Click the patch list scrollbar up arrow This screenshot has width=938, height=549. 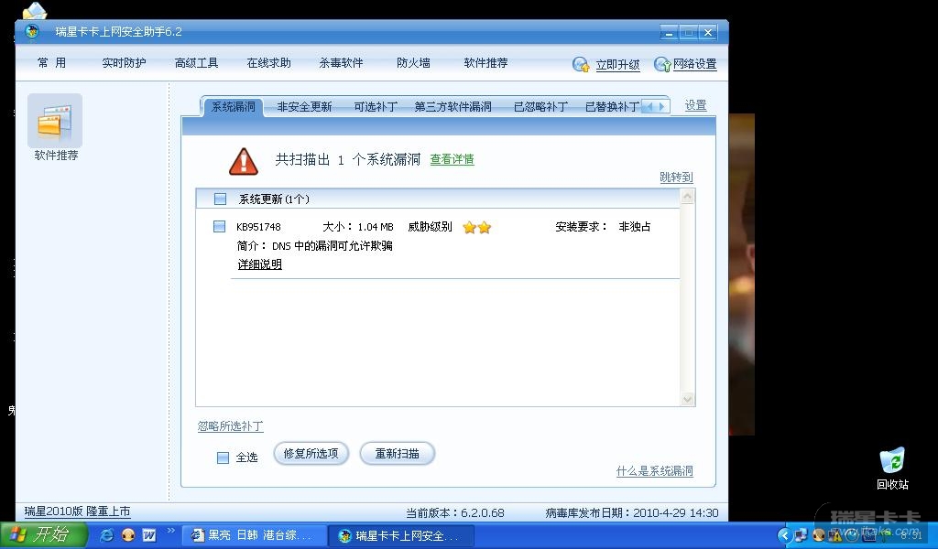tap(687, 197)
